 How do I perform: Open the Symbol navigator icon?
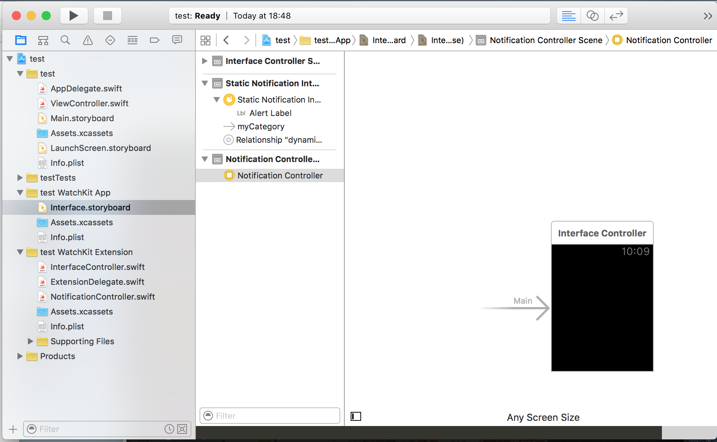click(x=43, y=40)
